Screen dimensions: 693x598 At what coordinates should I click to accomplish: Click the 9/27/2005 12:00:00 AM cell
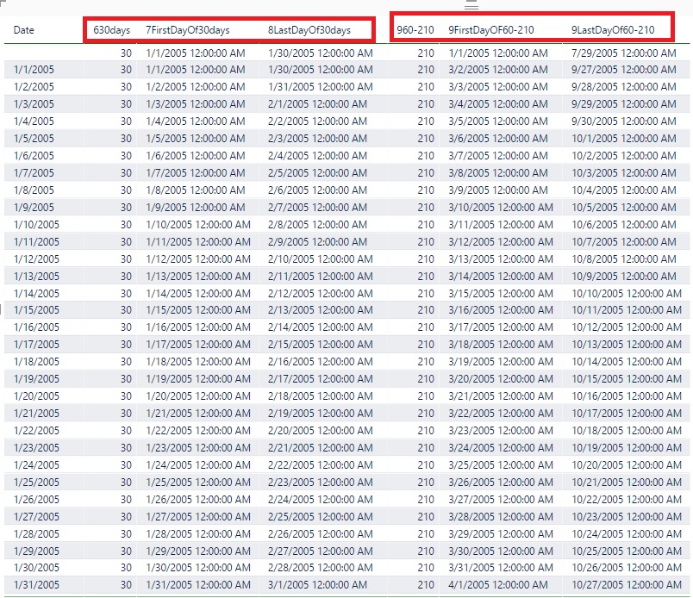pyautogui.click(x=623, y=70)
